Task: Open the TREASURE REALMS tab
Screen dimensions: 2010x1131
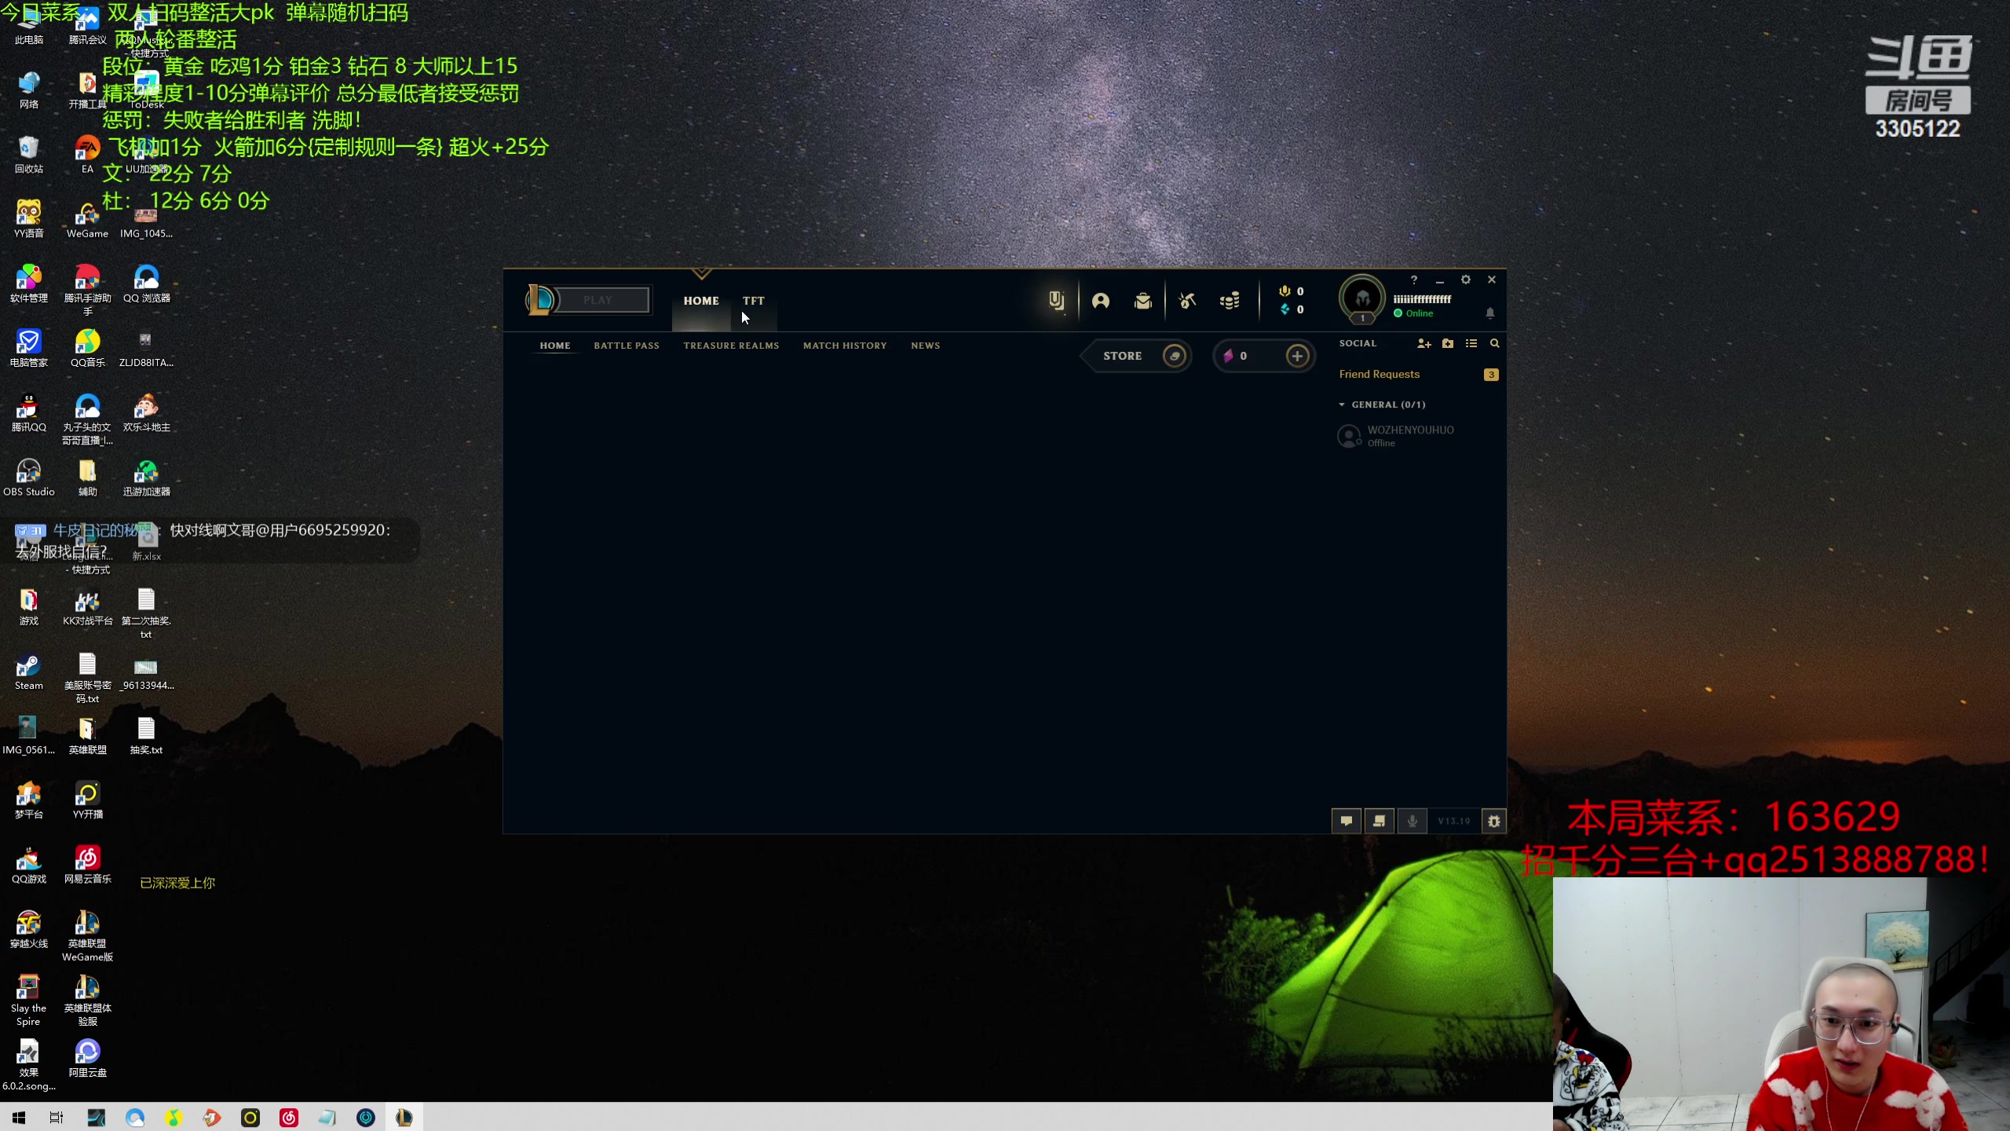Action: pyautogui.click(x=731, y=346)
